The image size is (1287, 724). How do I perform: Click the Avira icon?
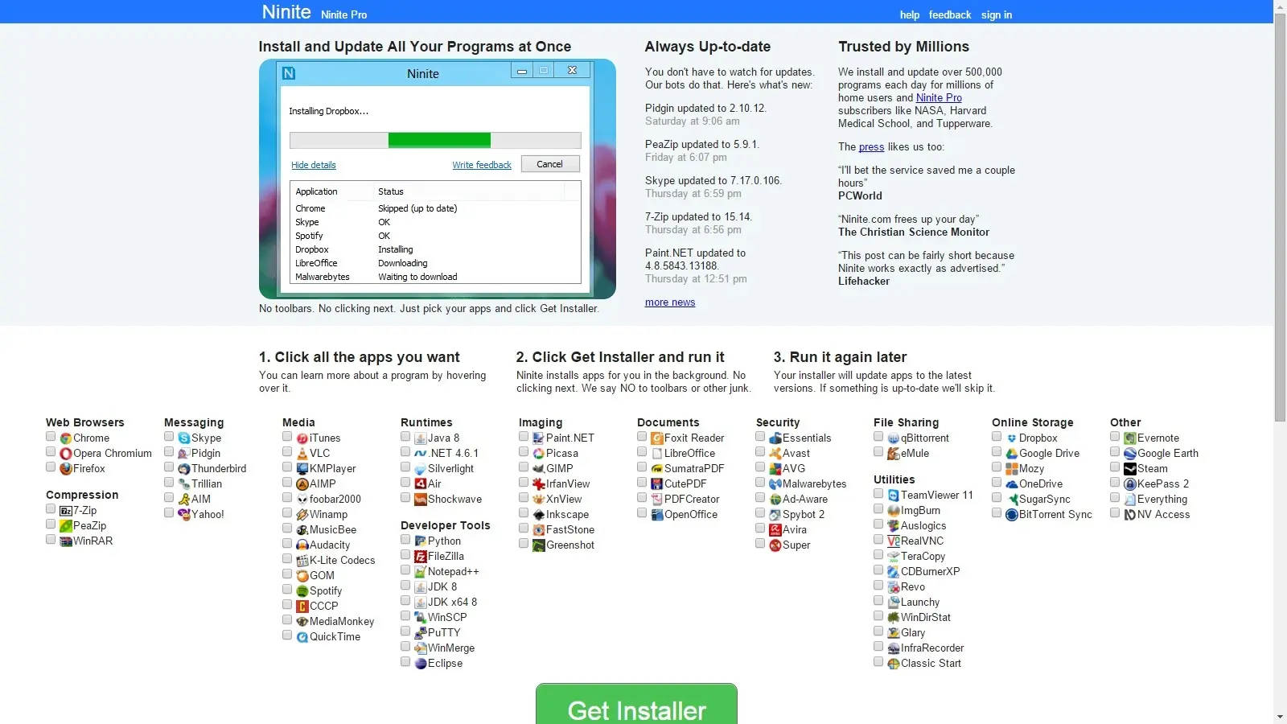click(x=775, y=530)
